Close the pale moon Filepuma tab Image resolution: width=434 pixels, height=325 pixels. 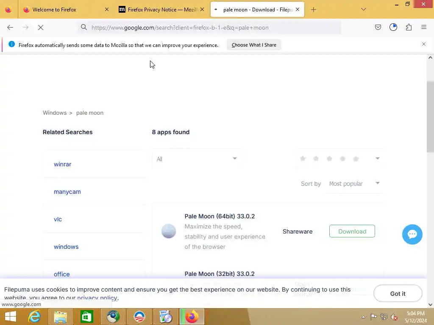[298, 9]
